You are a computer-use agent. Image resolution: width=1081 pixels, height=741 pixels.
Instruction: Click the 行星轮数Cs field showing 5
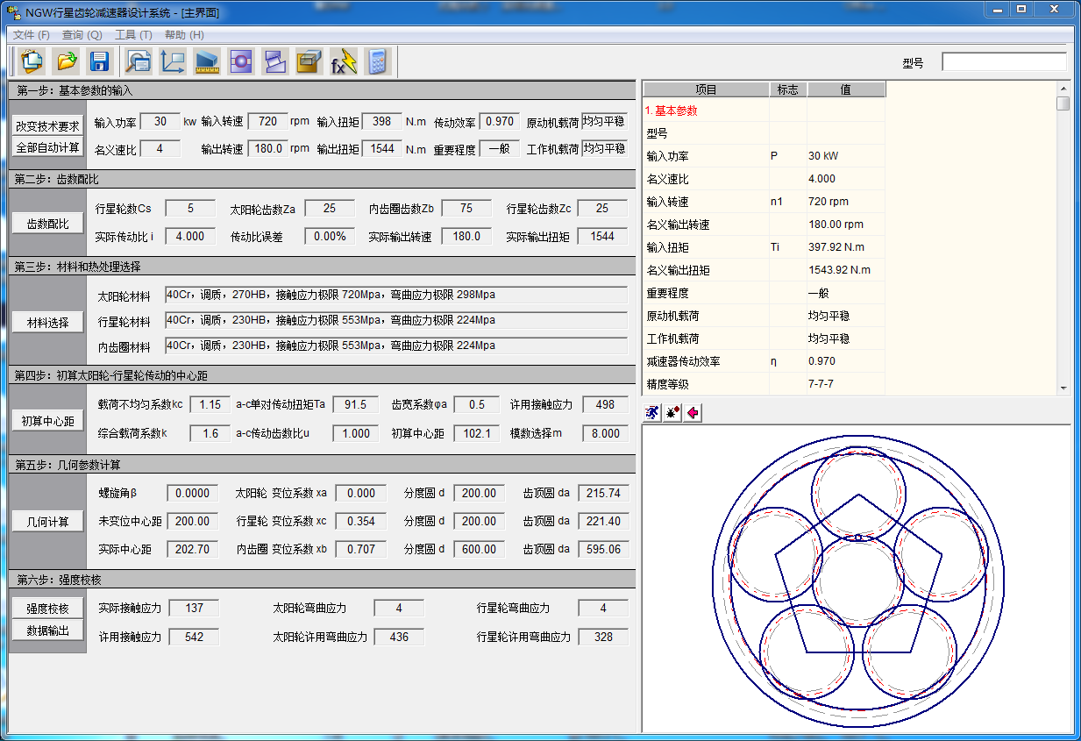pos(190,209)
